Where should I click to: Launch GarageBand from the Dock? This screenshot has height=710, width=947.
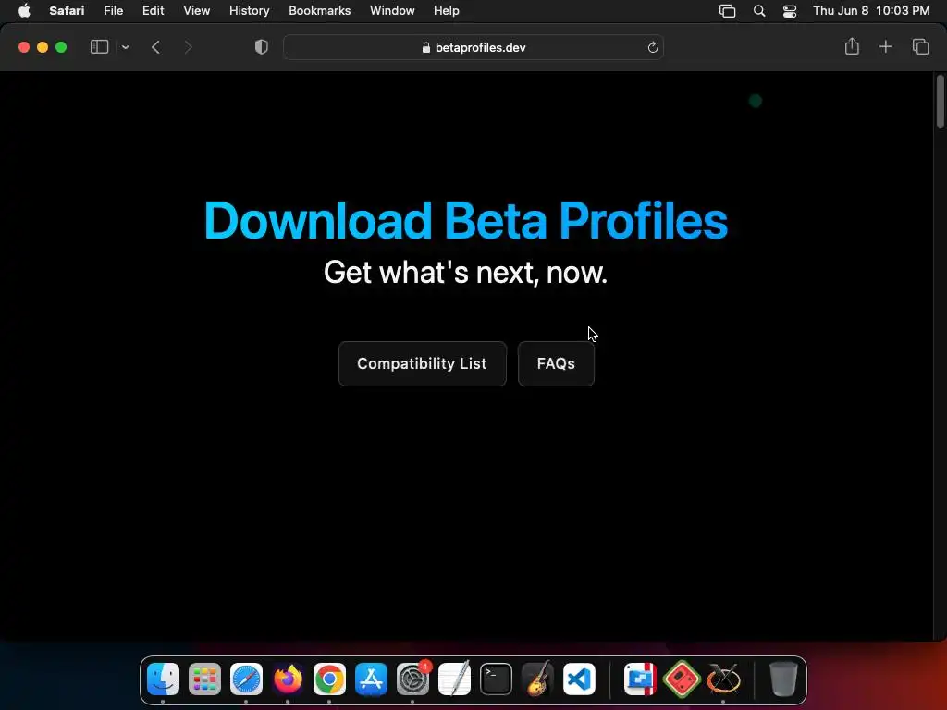tap(537, 679)
